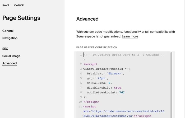Click the code editor vertical scrollbar

pos(171,85)
